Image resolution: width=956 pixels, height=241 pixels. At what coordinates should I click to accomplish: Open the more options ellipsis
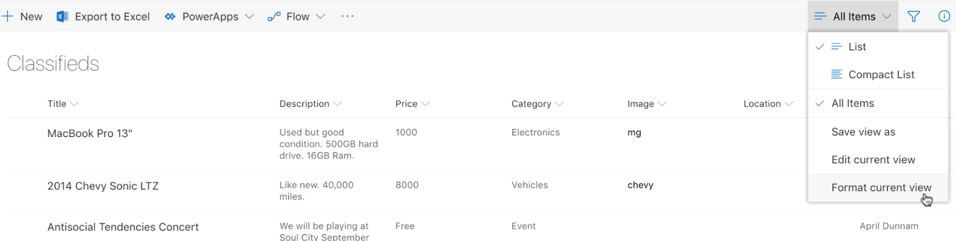coord(348,17)
